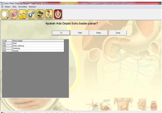Click the question text about Suhu badan panas
Viewport: 162px width, 113px height.
(71, 23)
